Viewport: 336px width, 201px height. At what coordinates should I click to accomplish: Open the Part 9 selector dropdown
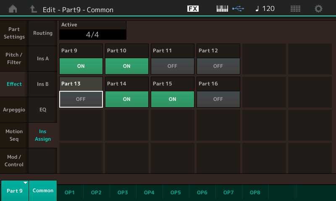click(15, 191)
